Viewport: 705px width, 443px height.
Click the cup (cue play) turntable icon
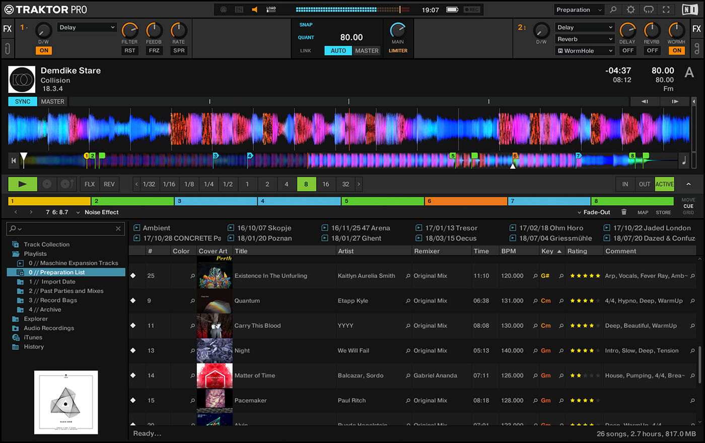[66, 184]
